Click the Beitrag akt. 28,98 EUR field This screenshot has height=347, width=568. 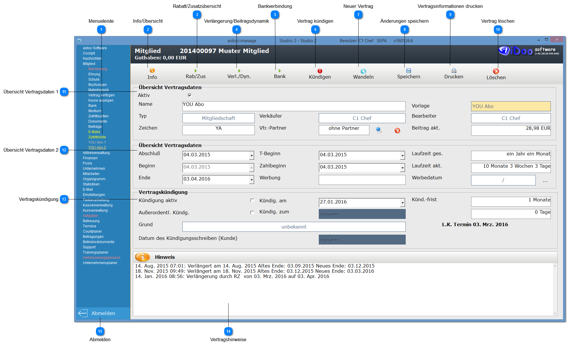coord(511,130)
